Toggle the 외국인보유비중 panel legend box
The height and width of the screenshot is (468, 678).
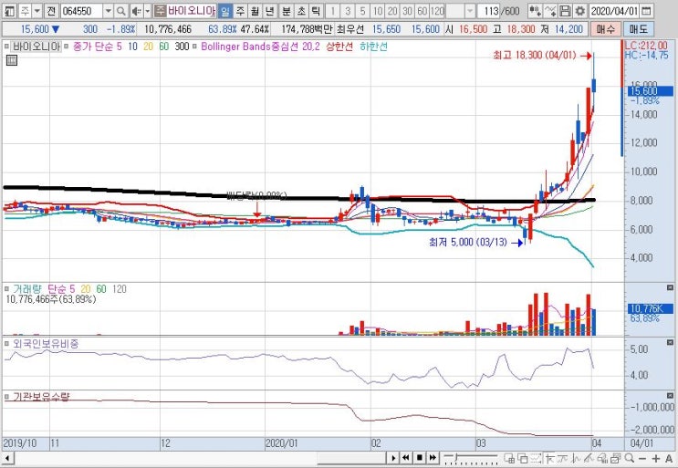[7, 344]
